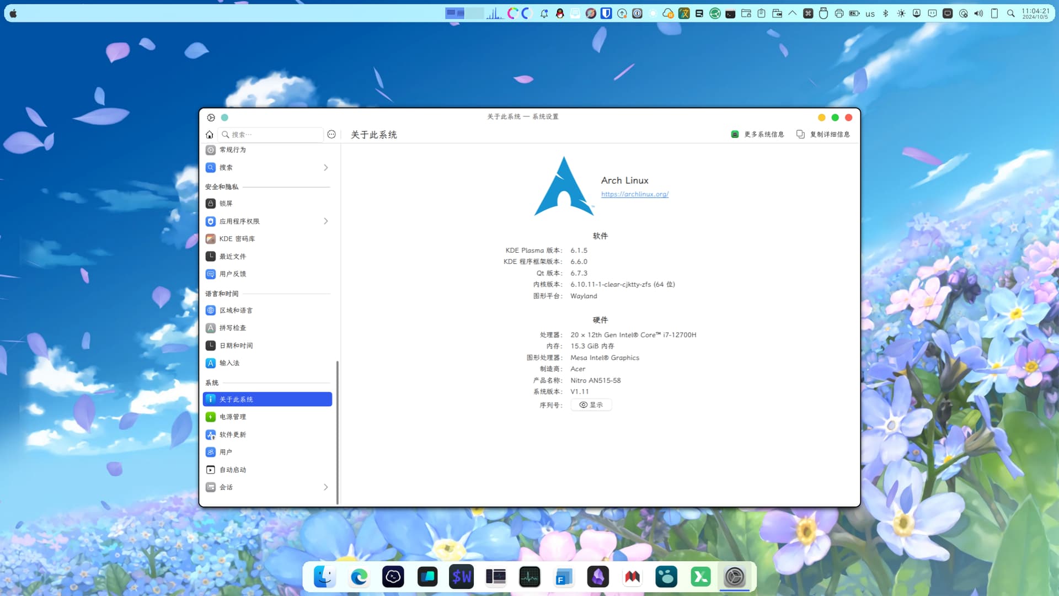Open the sidebar hamburger options menu icon
Screen dimensions: 1059x596
[331, 134]
